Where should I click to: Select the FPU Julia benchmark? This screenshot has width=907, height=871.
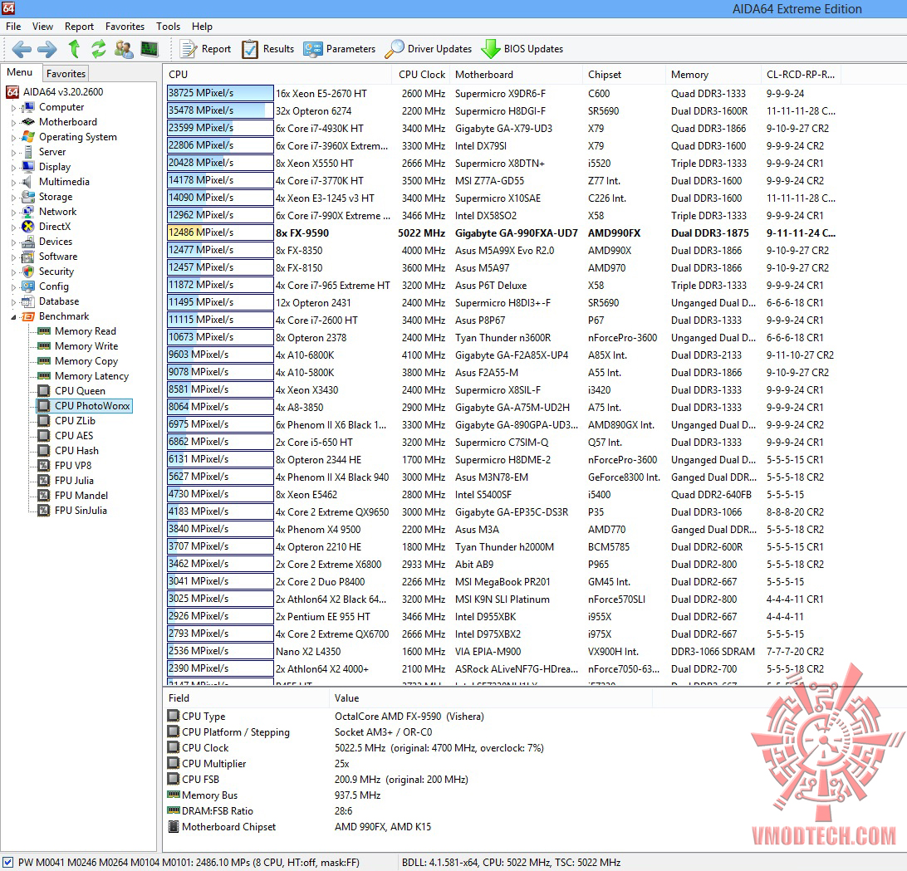pos(74,481)
